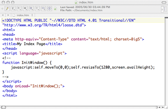Click the script language="javascript" line
The width and height of the screenshot is (168, 109).
(34, 53)
